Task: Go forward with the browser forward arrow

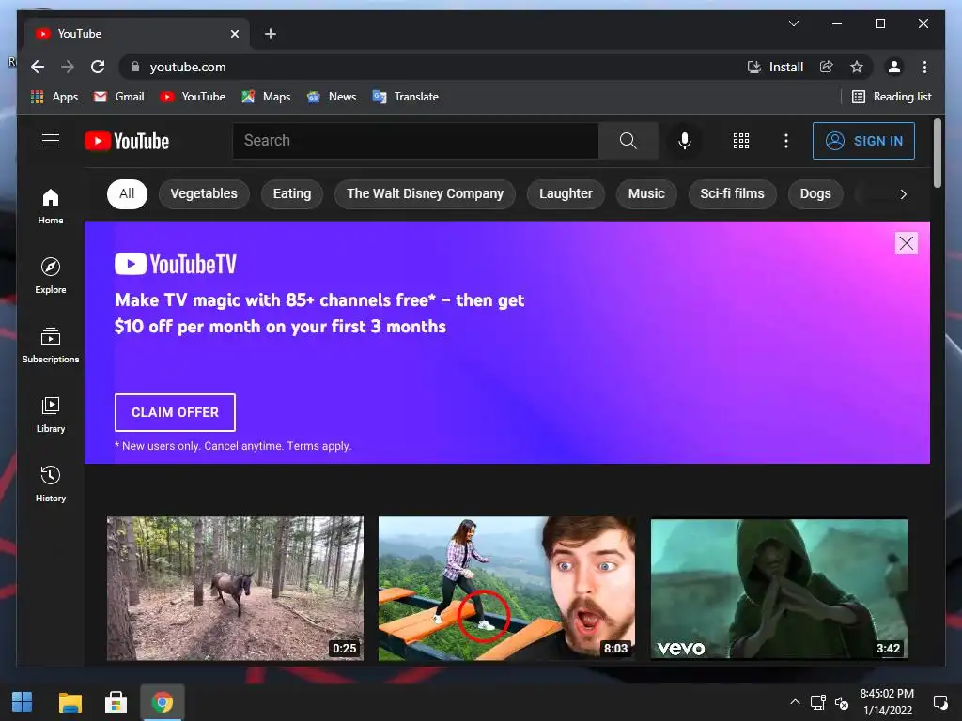Action: click(68, 67)
